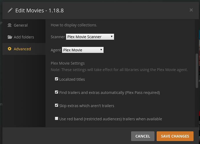
Task: Disable Find trailers and extras automatically
Action: [x=57, y=92]
